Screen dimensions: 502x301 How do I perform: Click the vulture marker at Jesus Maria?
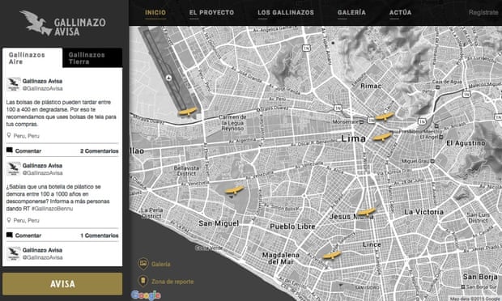[x=366, y=212]
